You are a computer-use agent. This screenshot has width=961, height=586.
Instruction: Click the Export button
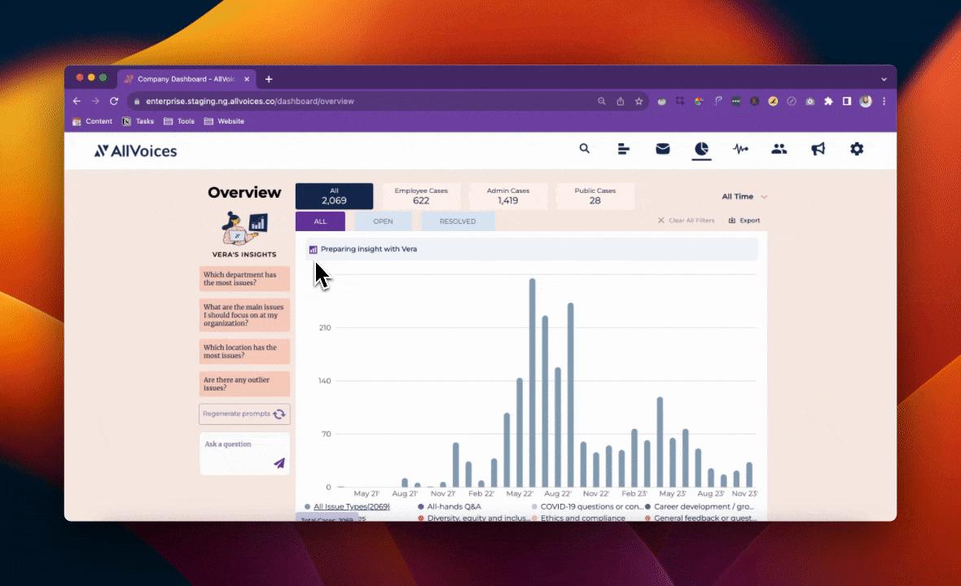click(744, 221)
